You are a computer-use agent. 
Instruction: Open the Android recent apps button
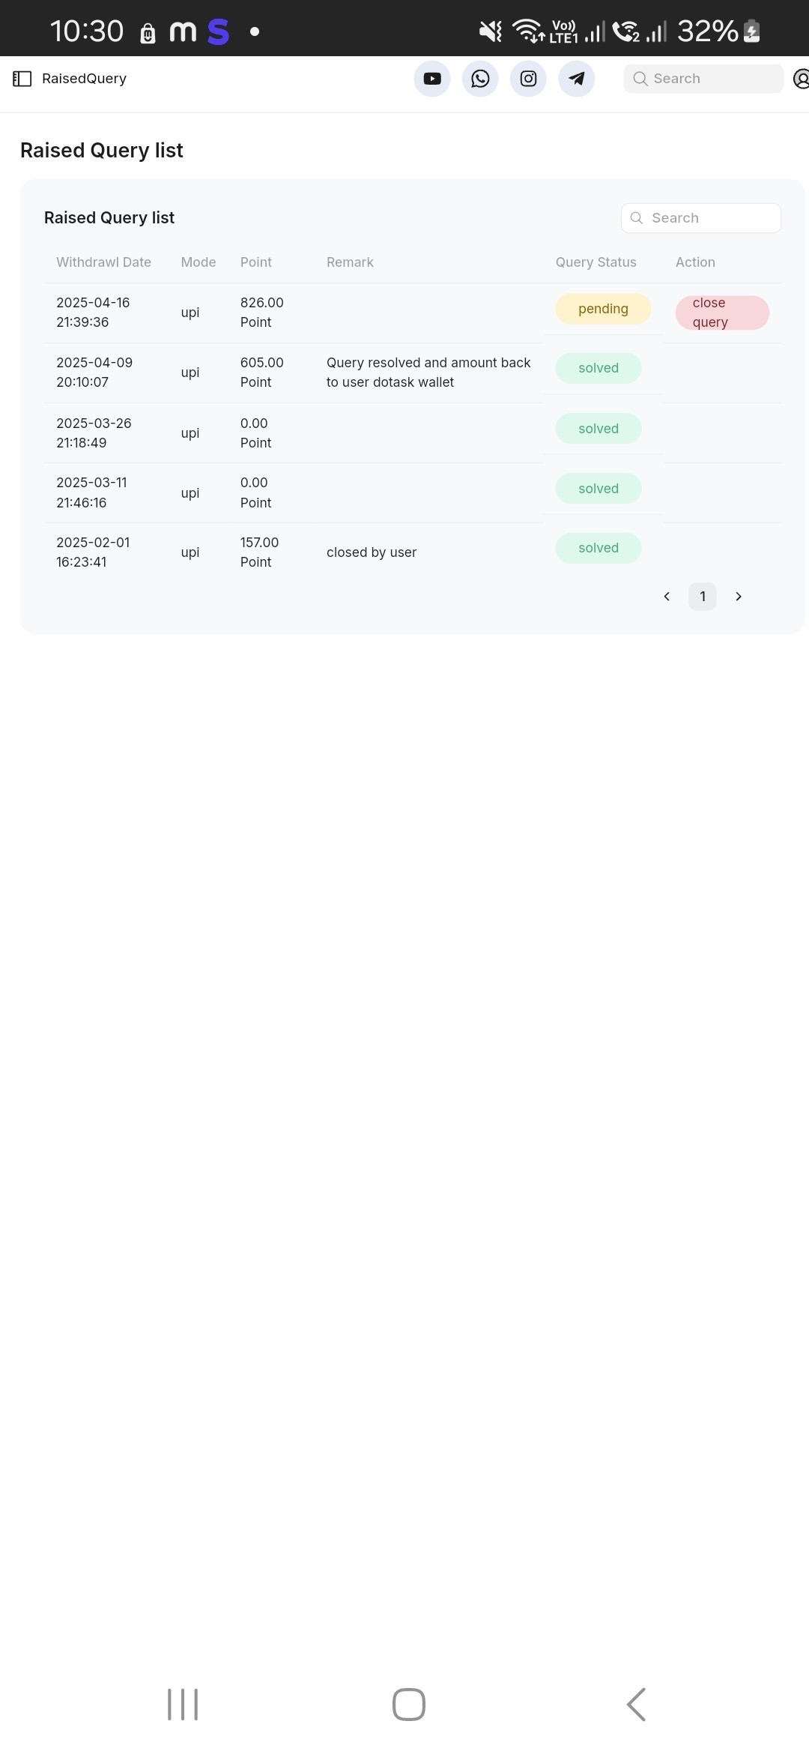pyautogui.click(x=183, y=1705)
